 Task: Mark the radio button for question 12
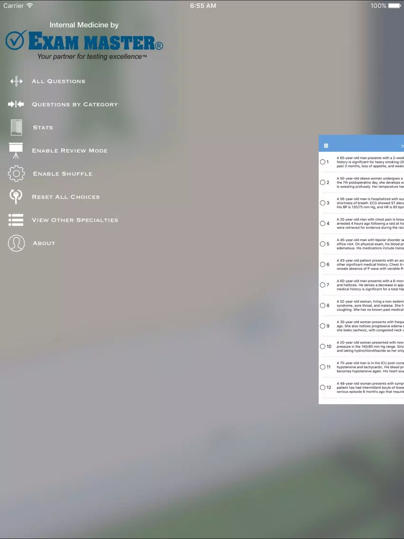[x=322, y=387]
